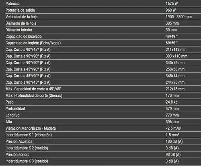Select the 93 dB (A) value
The width and height of the screenshot is (201, 166).
173,155
